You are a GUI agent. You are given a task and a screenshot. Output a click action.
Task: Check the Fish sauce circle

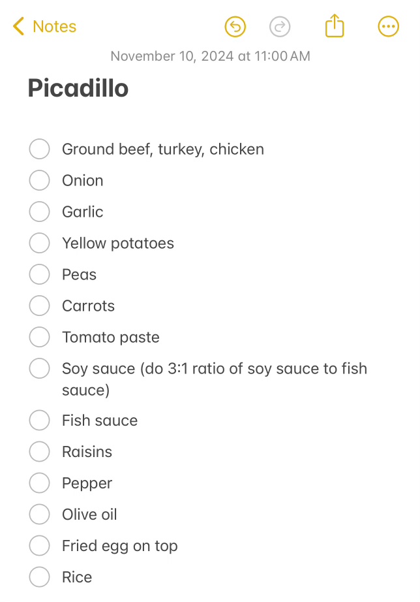point(40,420)
